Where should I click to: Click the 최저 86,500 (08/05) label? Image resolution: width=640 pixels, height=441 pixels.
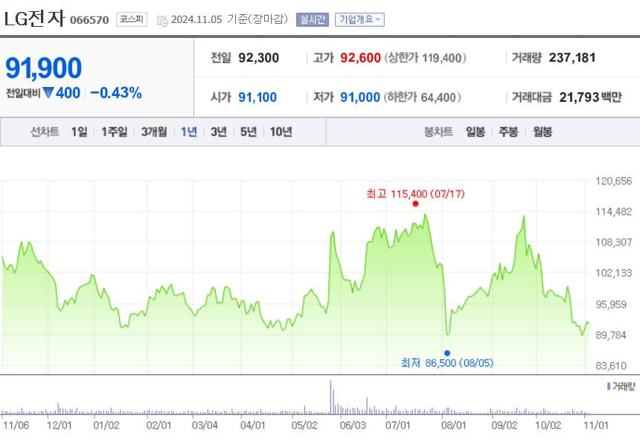pyautogui.click(x=447, y=363)
